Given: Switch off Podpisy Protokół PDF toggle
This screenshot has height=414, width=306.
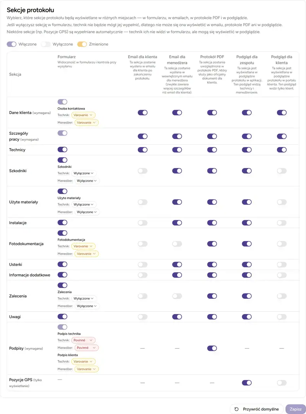Looking at the screenshot, I should (x=212, y=348).
